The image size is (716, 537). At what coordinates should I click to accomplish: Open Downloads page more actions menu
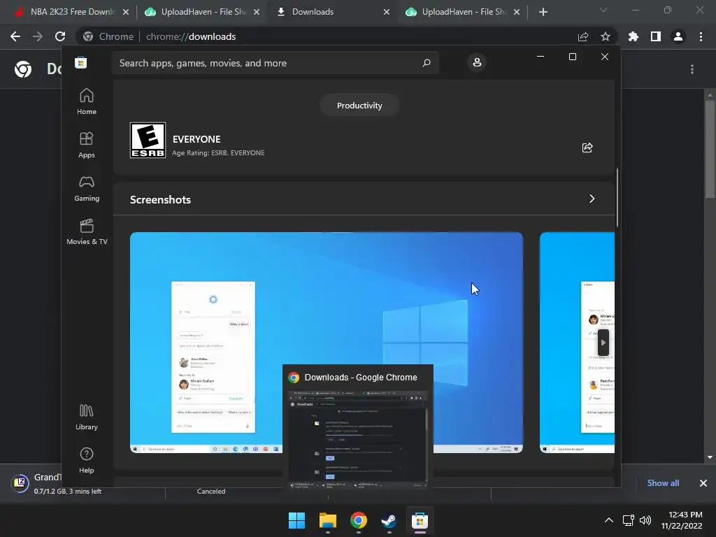point(692,69)
